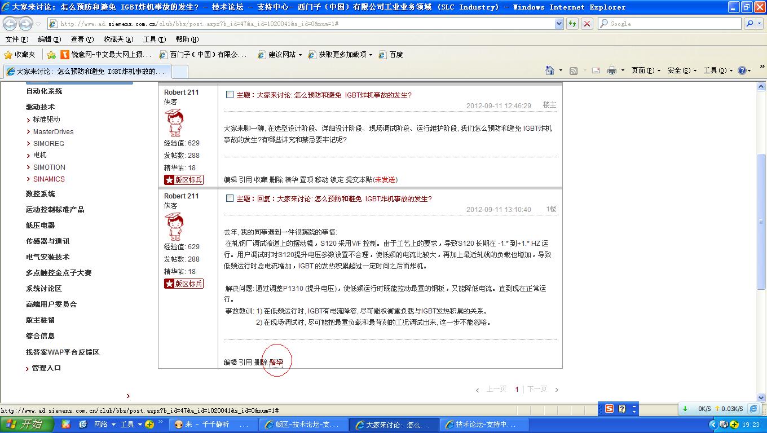
Task: Click the Windows 开始 Start button
Action: point(28,425)
